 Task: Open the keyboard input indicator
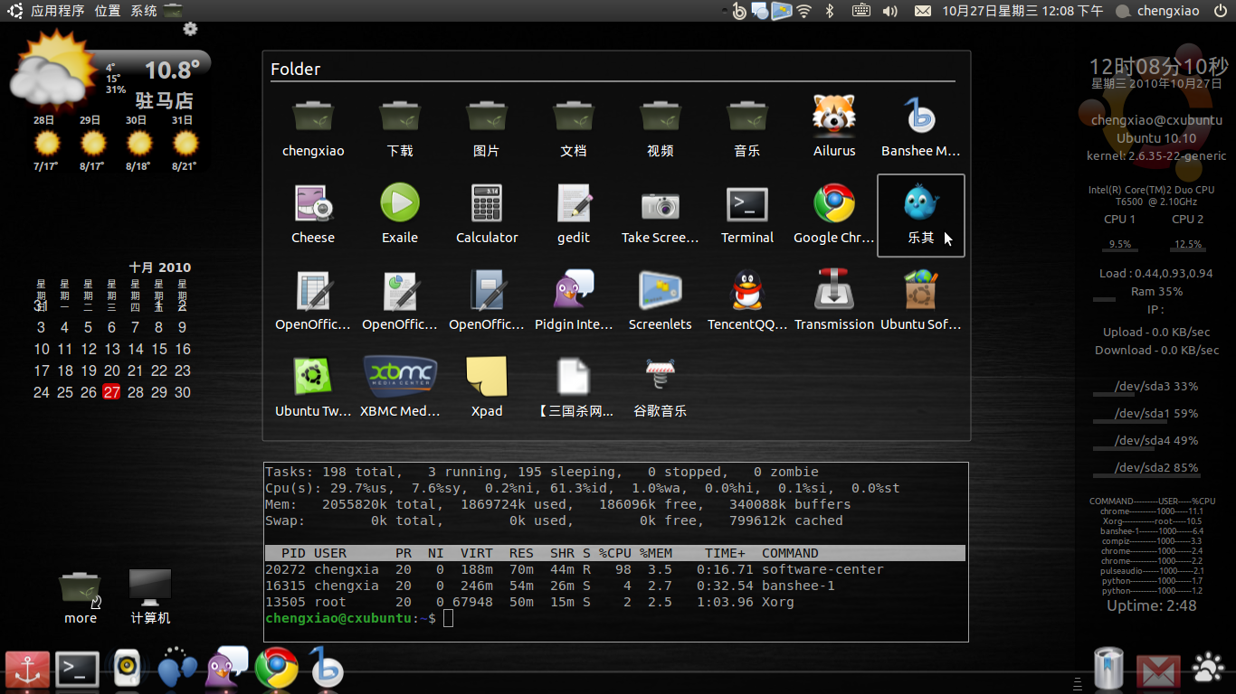[x=860, y=11]
